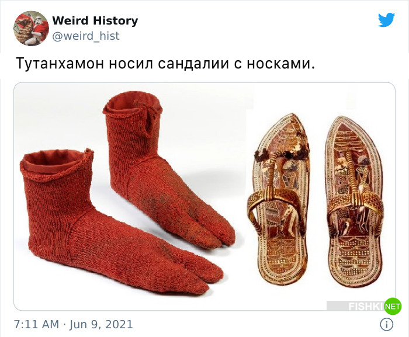Open the Weird History display name
409x337 pixels.
(95, 20)
